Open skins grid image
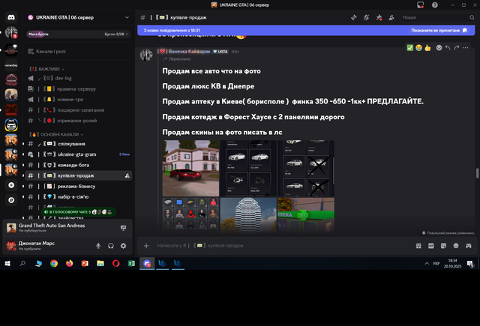Screen dimensions: 480x326 pyautogui.click(x=190, y=216)
